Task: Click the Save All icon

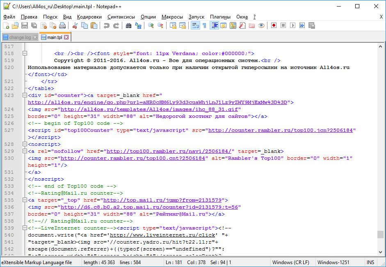Action: click(34, 25)
